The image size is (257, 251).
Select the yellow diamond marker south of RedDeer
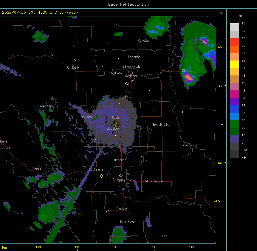pyautogui.click(x=127, y=84)
